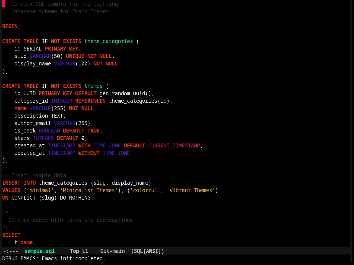The image size is (354, 265).
Task: Click TRUE default value on is_dark line
Action: coord(93,131)
